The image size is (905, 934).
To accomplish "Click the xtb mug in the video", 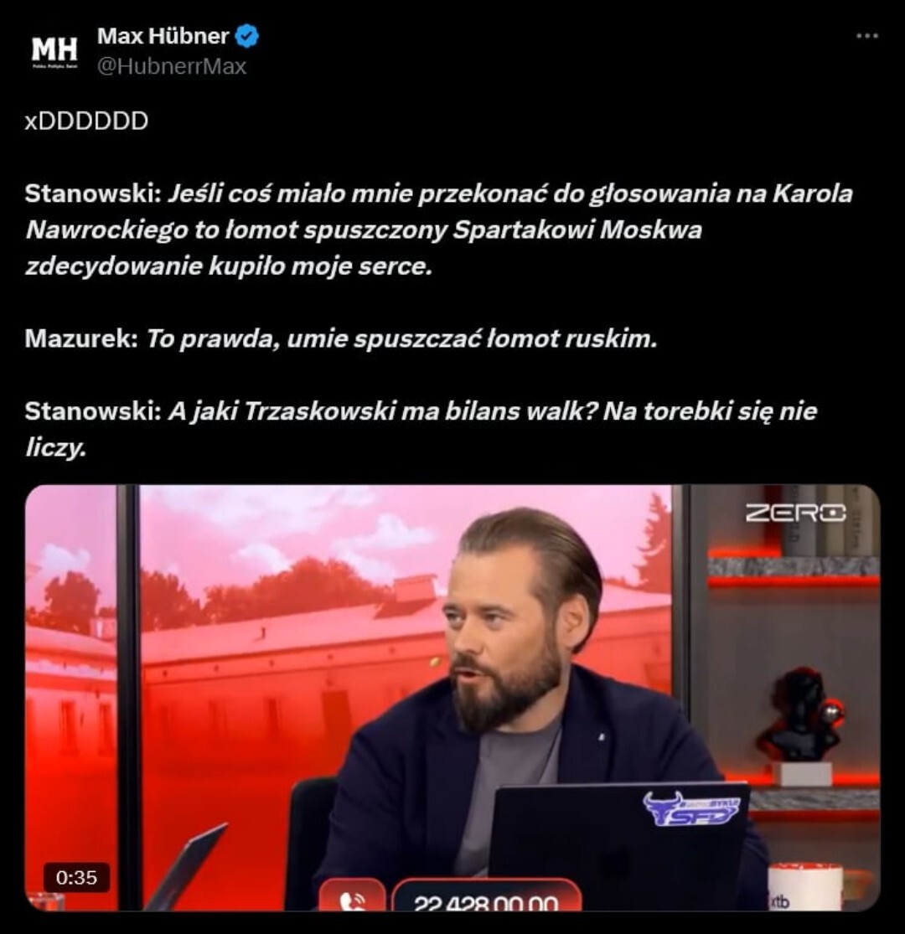I will [804, 888].
